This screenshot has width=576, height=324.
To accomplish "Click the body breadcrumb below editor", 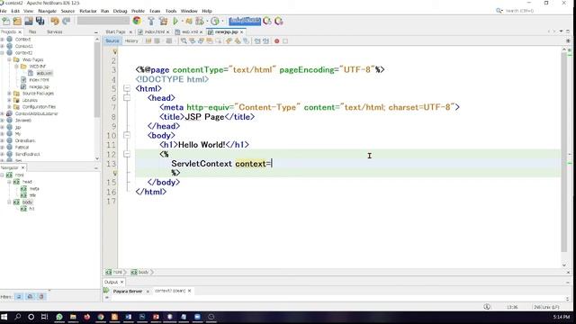I will [143, 272].
